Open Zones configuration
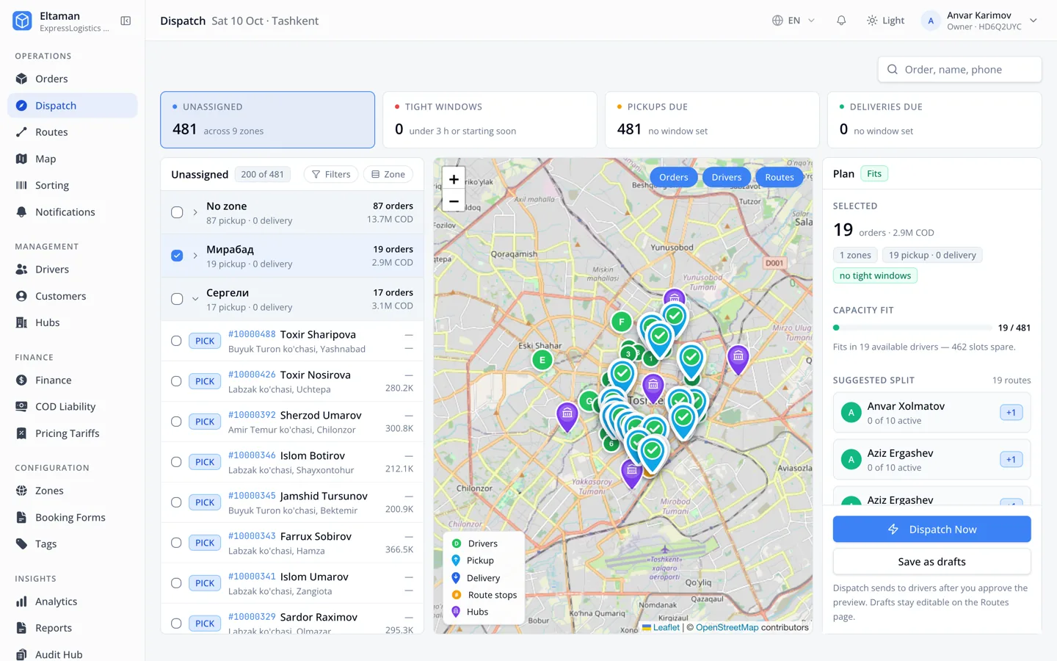This screenshot has height=661, width=1057. click(x=73, y=491)
